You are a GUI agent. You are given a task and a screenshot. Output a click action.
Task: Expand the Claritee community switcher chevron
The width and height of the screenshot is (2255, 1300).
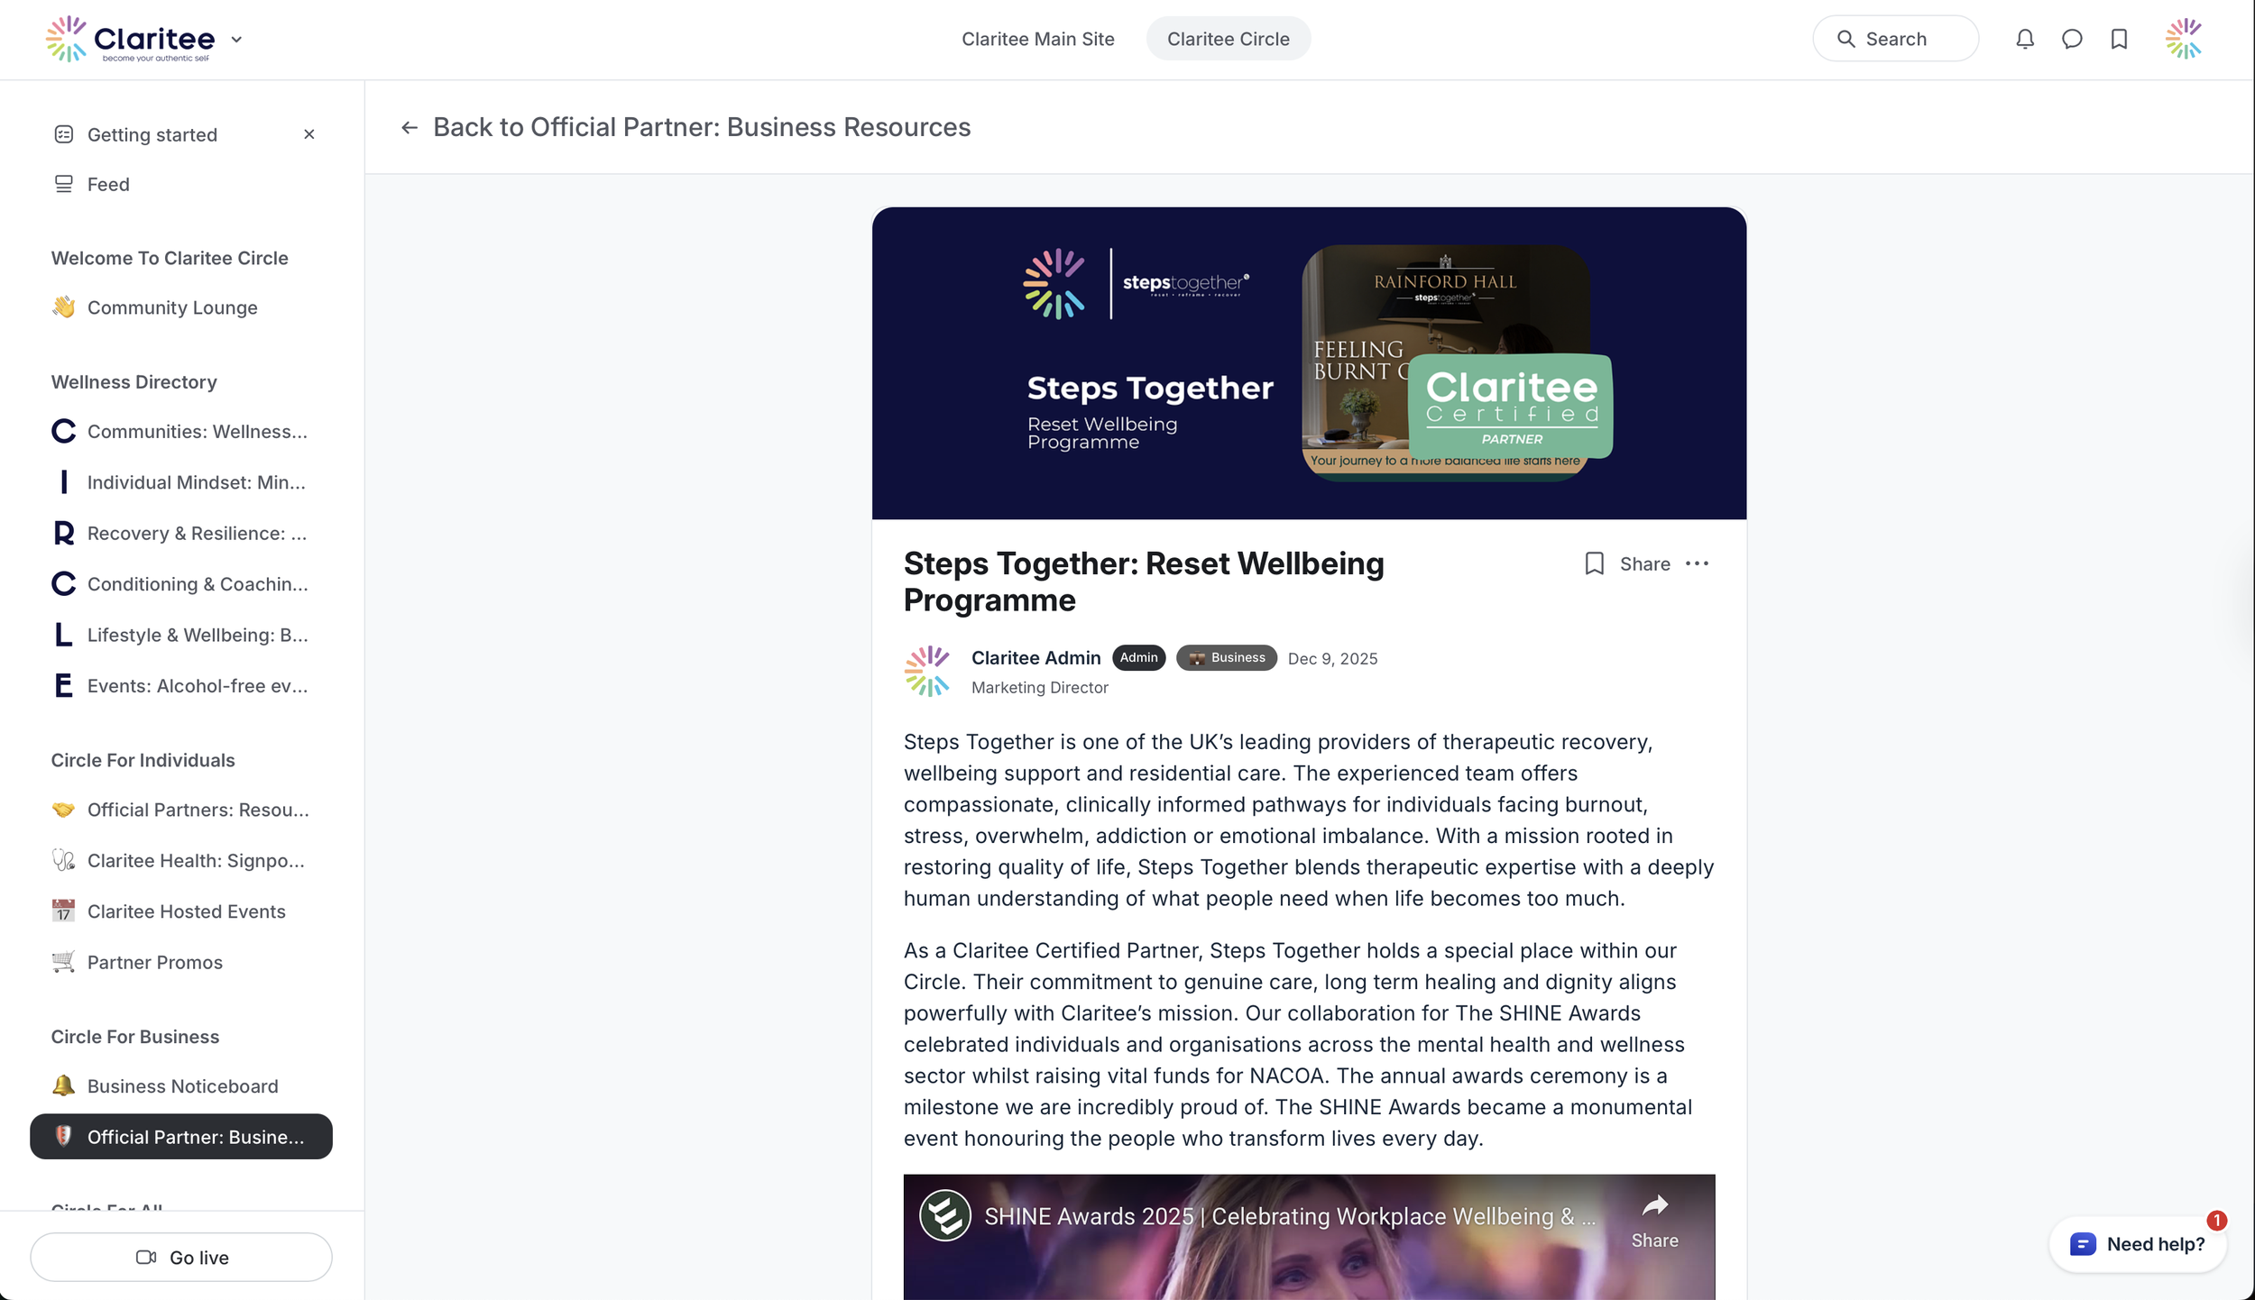click(236, 39)
